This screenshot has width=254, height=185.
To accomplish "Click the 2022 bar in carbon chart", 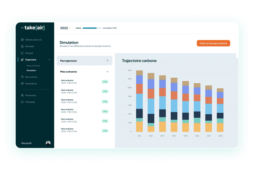I will click(x=151, y=102).
